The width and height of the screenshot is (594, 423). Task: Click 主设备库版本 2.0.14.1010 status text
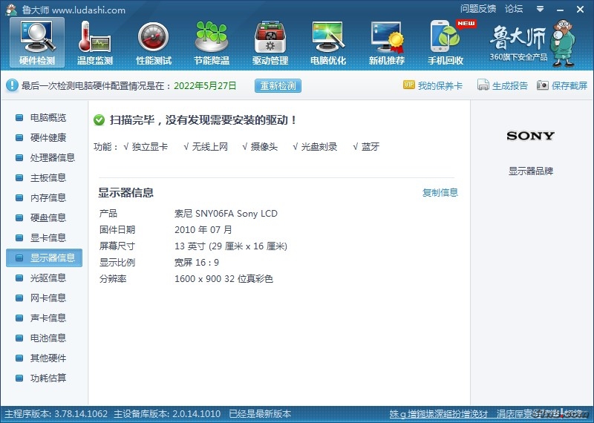pos(167,414)
